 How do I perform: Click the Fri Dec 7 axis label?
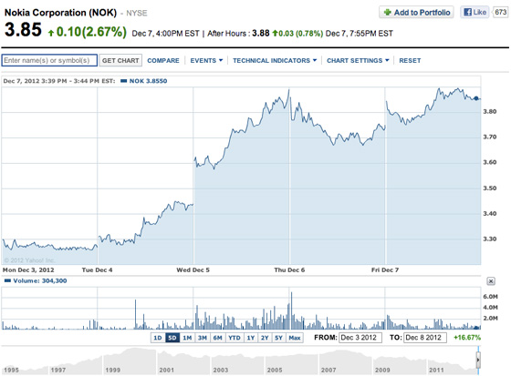(385, 270)
